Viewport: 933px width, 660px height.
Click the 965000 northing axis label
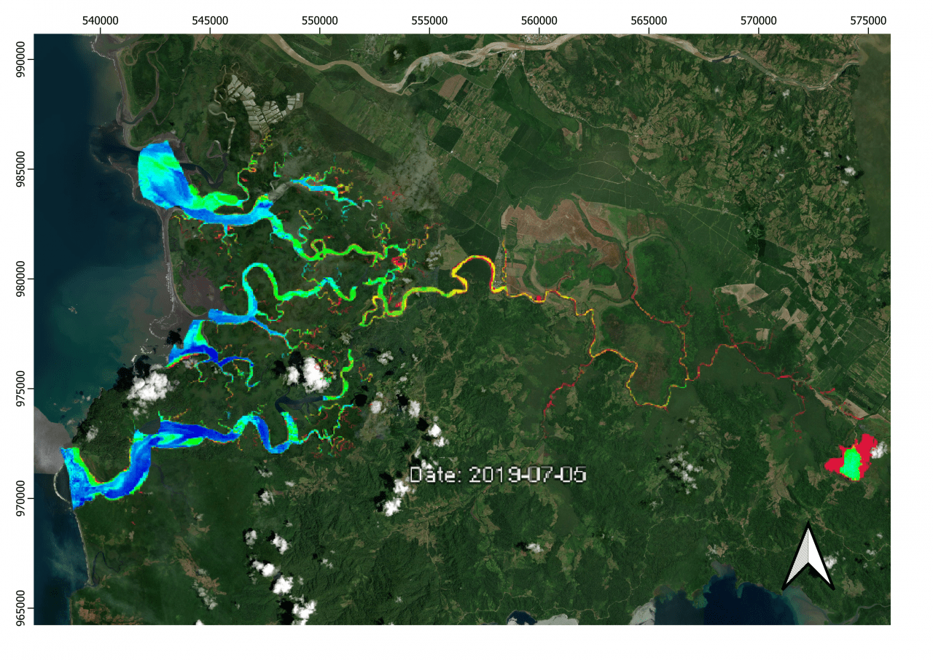coord(22,608)
